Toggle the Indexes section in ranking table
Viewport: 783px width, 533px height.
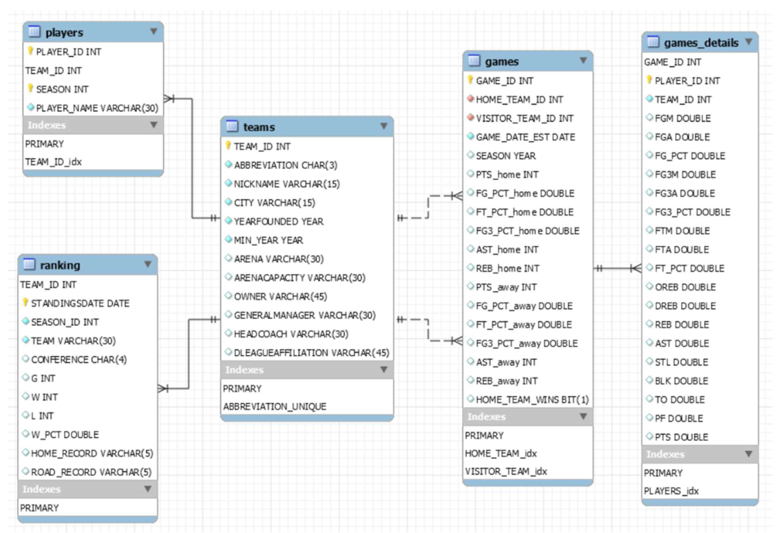pos(147,489)
